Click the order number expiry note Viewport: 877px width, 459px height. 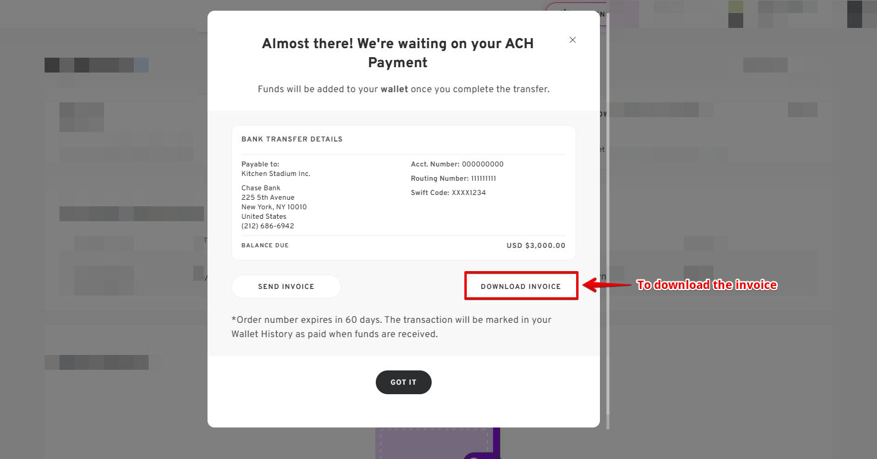[391, 327]
